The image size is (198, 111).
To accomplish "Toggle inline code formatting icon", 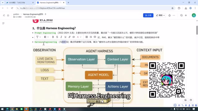I will pyautogui.click(x=74, y=37).
